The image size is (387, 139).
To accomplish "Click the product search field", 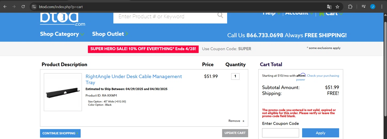I will (165, 17).
